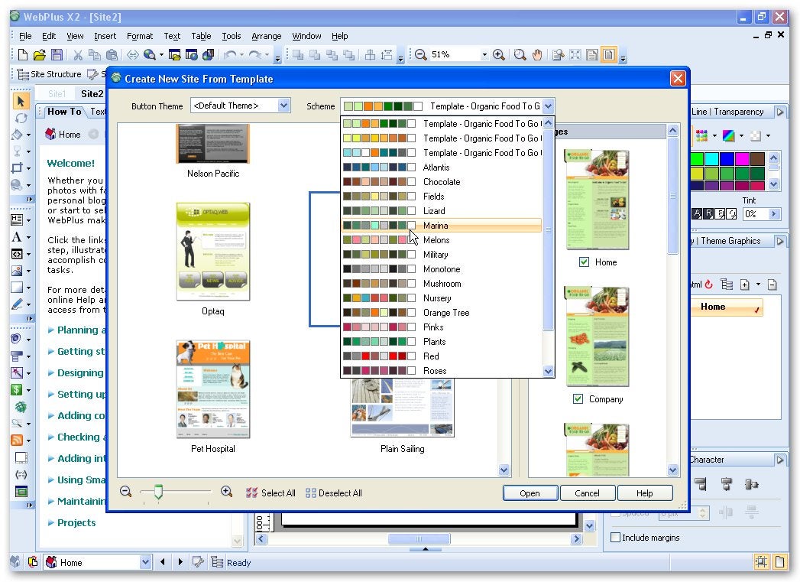The height and width of the screenshot is (582, 800).
Task: Click the previous page arrow in status bar
Action: [163, 562]
